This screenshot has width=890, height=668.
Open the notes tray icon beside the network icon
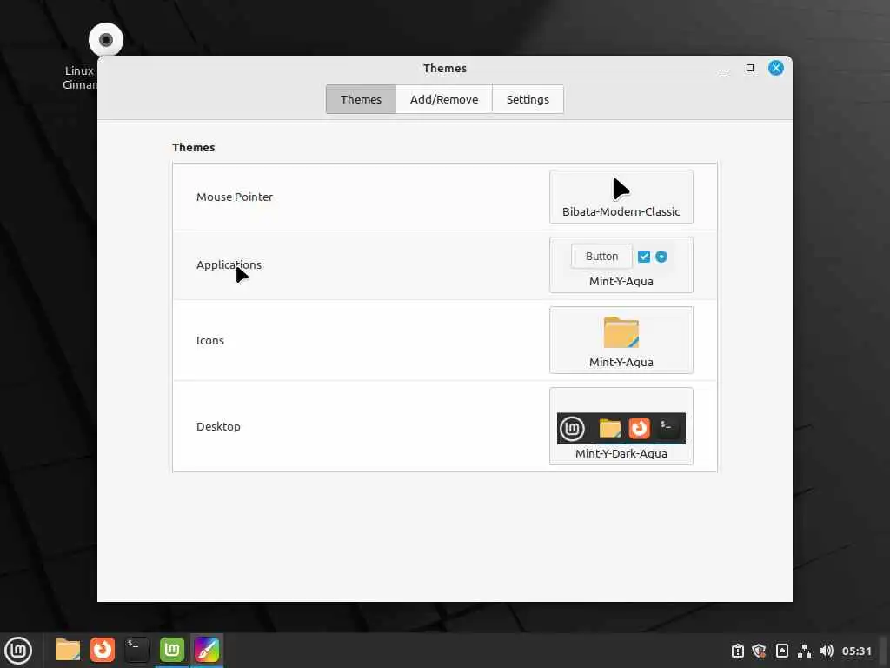coord(782,651)
